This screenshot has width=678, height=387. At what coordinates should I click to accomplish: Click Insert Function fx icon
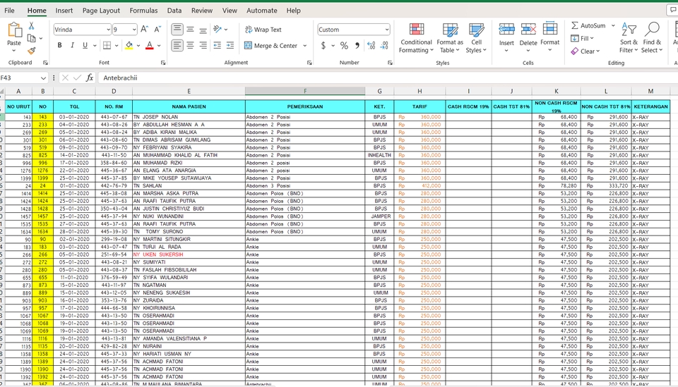90,78
